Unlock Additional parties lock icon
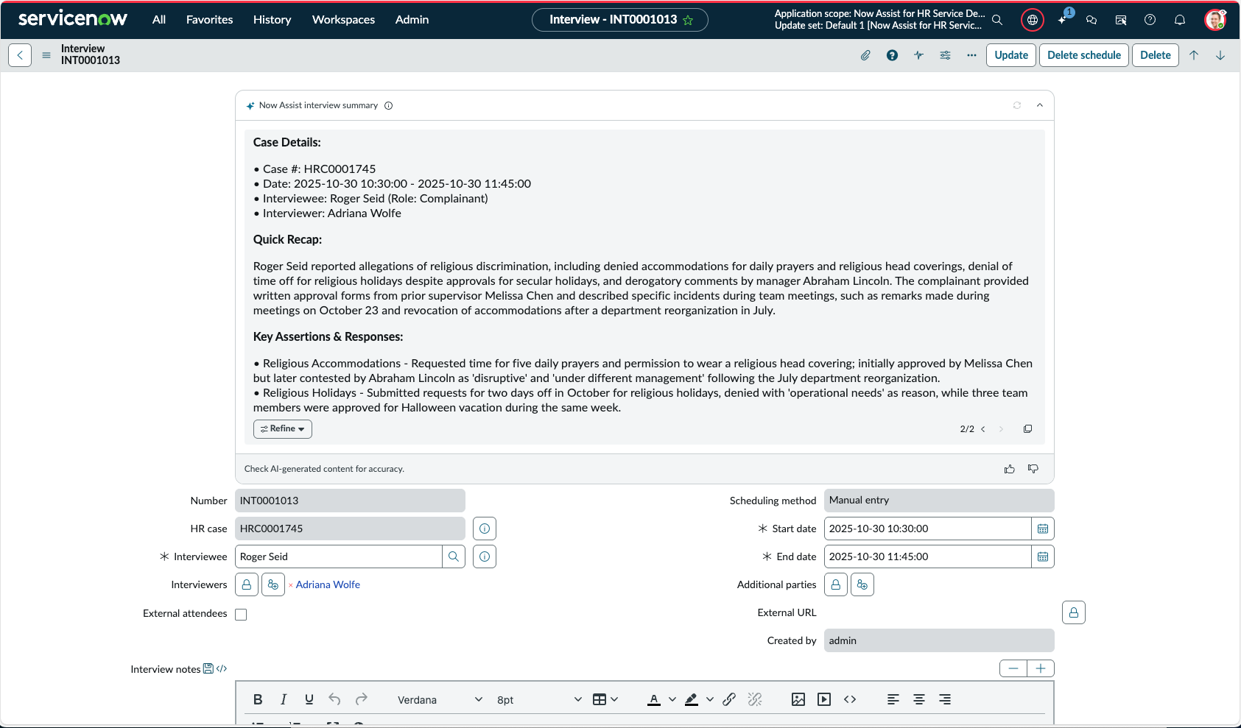This screenshot has height=728, width=1241. click(836, 584)
